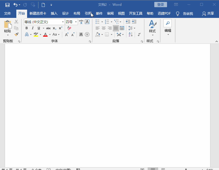Apply distributed alignment

122,28
